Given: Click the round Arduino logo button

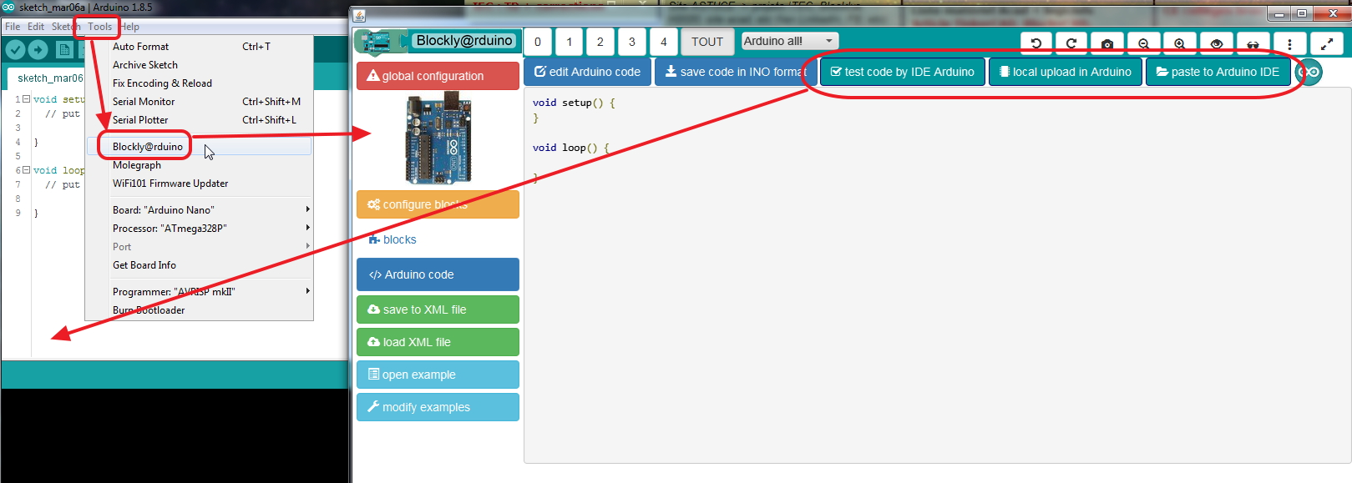Looking at the screenshot, I should 1310,73.
